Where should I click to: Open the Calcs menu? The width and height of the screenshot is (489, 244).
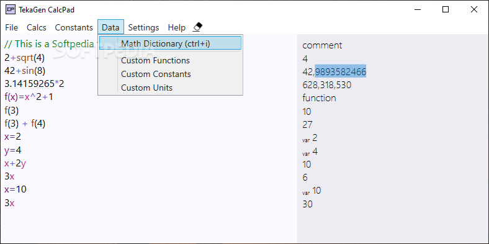point(37,27)
